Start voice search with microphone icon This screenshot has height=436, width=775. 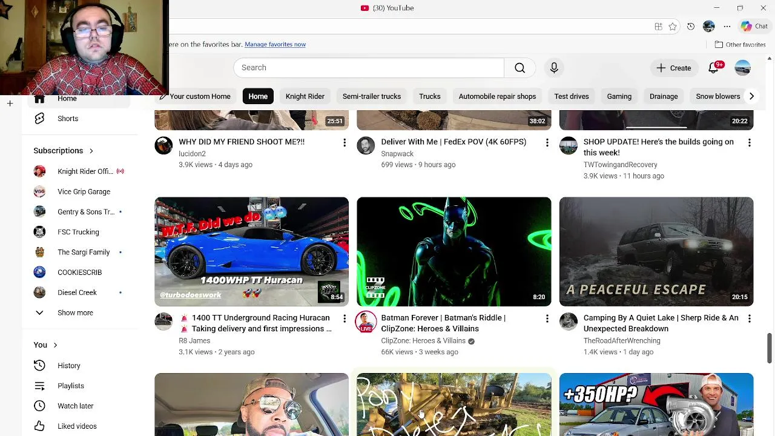tap(554, 68)
